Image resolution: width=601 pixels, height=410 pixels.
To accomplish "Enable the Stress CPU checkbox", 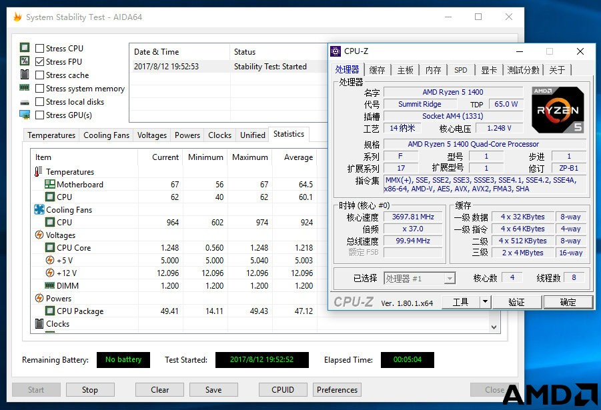I will pos(39,48).
